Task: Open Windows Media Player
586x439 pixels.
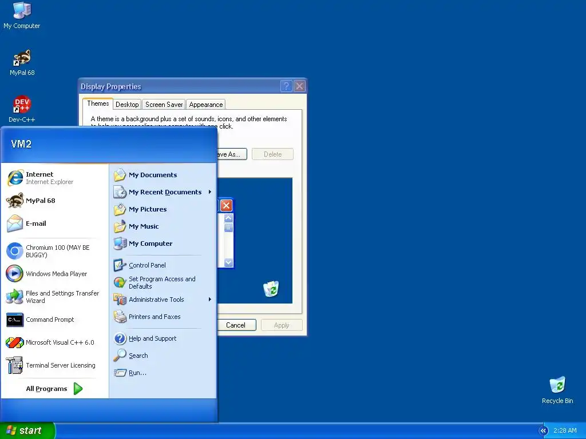Action: (54, 274)
